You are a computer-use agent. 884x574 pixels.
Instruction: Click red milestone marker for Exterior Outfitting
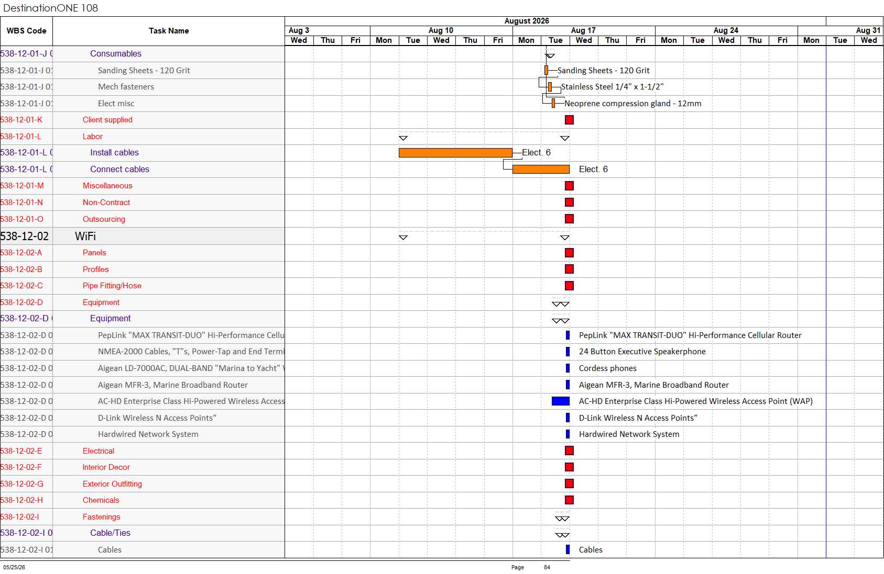(570, 483)
